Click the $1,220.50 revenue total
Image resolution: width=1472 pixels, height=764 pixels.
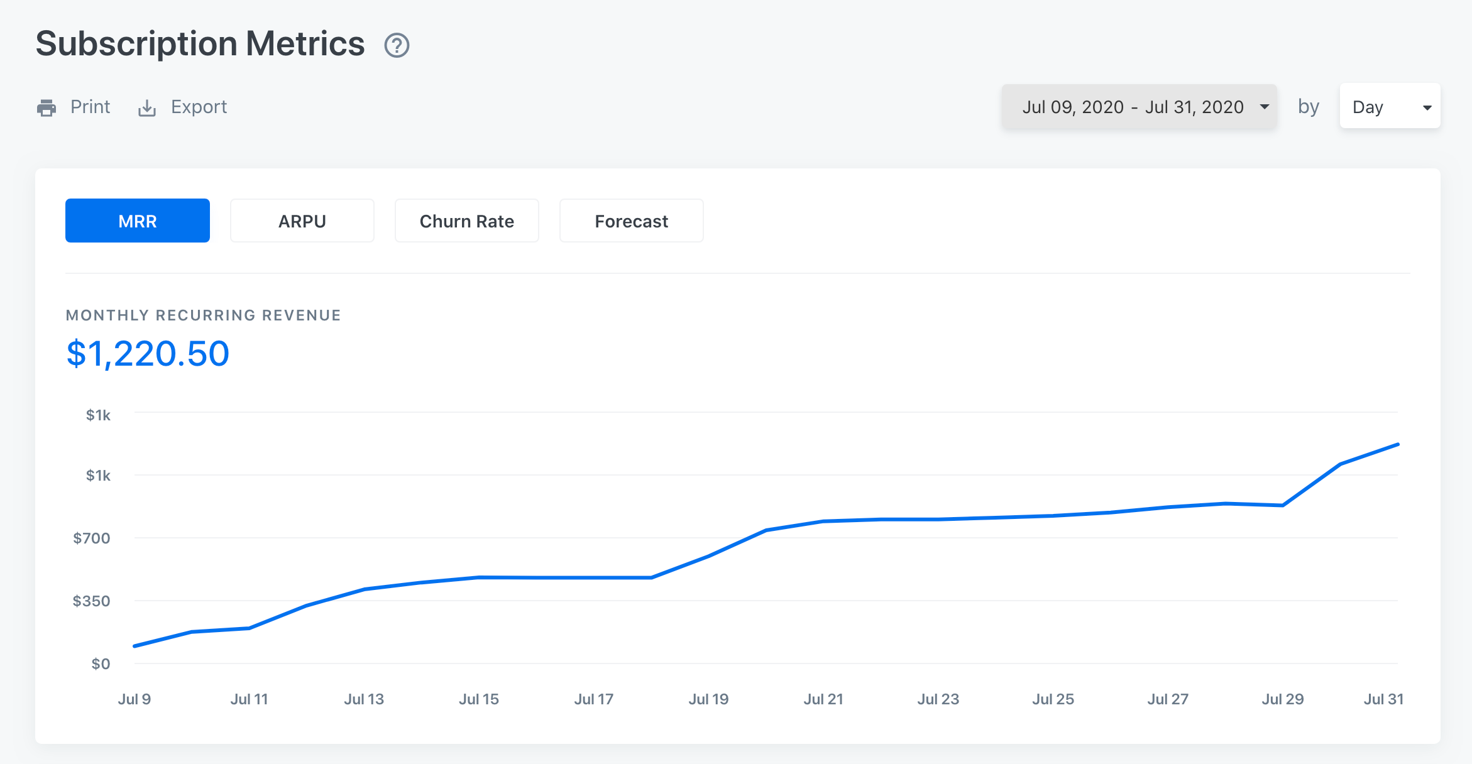[148, 353]
